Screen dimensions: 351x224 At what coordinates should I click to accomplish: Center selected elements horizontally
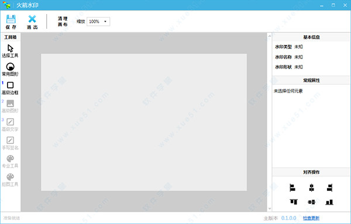pos(311,188)
